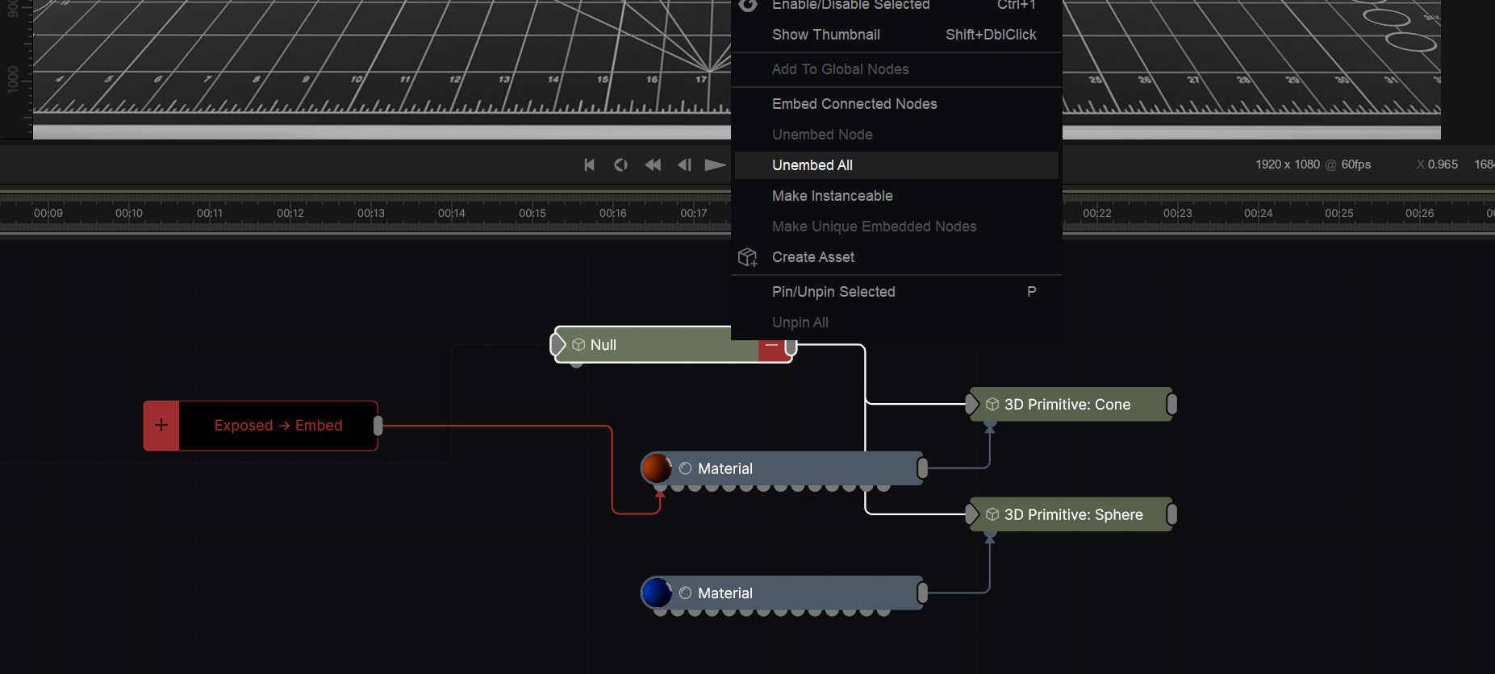Select Unembed All from the context menu

[x=812, y=165]
